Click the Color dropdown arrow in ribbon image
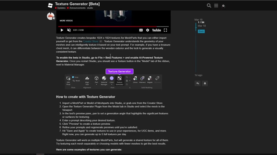Screen dimensions: 277x155 click(x=112, y=85)
